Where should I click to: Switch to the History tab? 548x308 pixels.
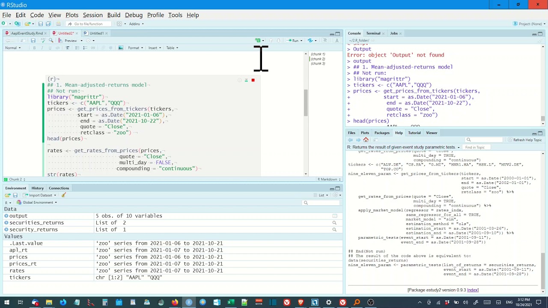37,188
